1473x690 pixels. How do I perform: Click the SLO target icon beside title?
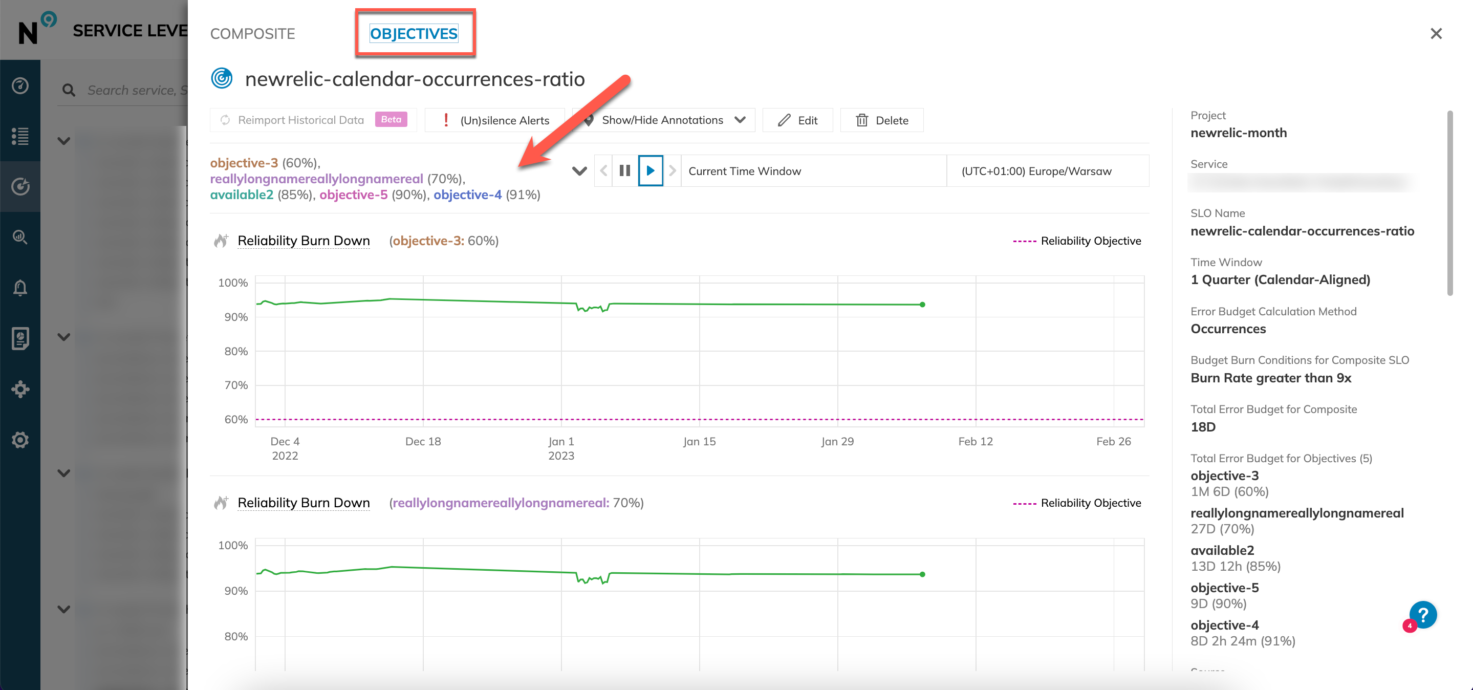pyautogui.click(x=222, y=78)
